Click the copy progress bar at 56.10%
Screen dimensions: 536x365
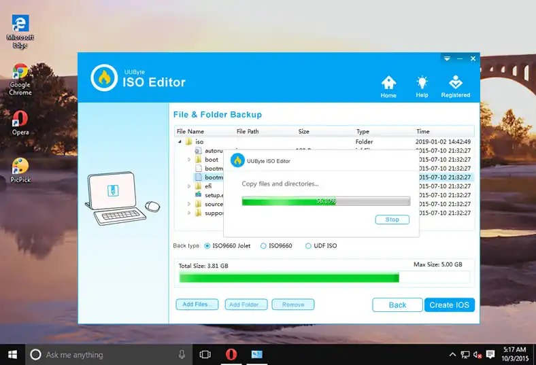326,201
